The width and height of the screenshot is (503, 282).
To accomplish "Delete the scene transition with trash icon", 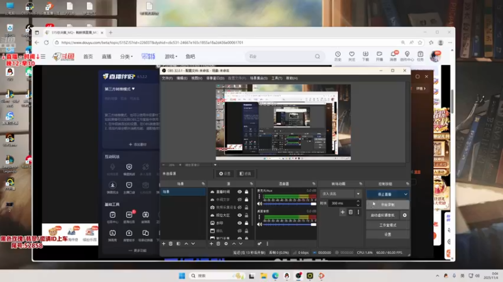I will 351,212.
